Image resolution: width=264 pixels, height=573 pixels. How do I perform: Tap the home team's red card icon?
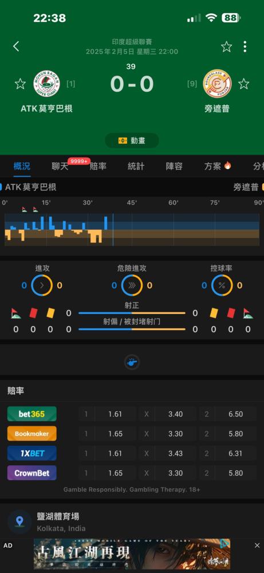pos(33,313)
